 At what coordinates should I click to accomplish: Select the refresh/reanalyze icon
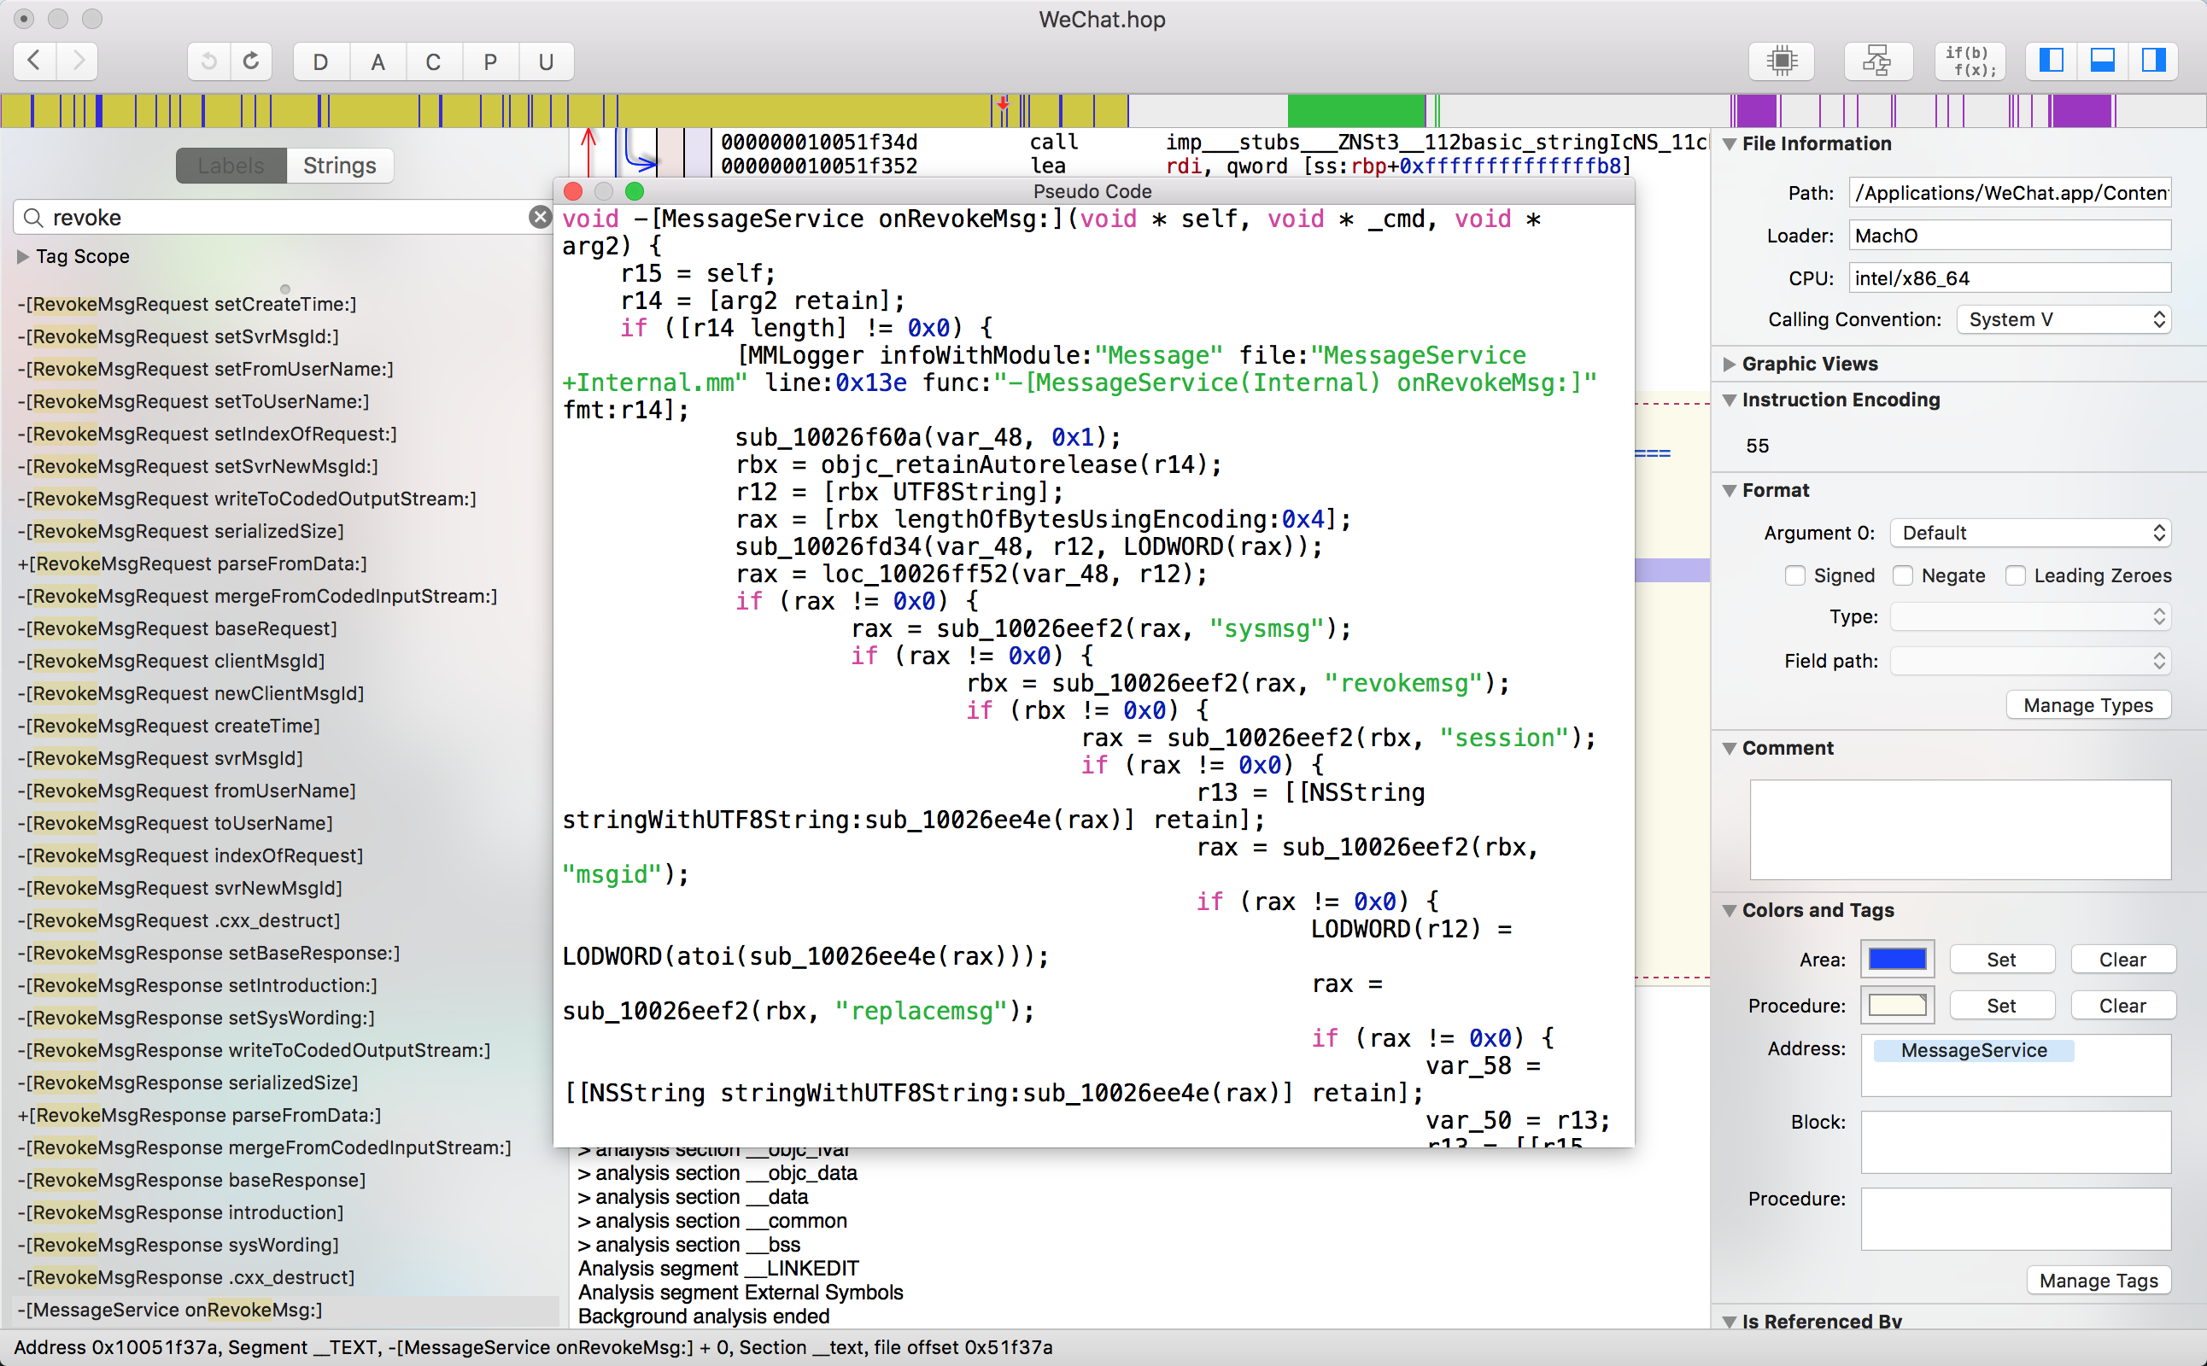tap(250, 60)
